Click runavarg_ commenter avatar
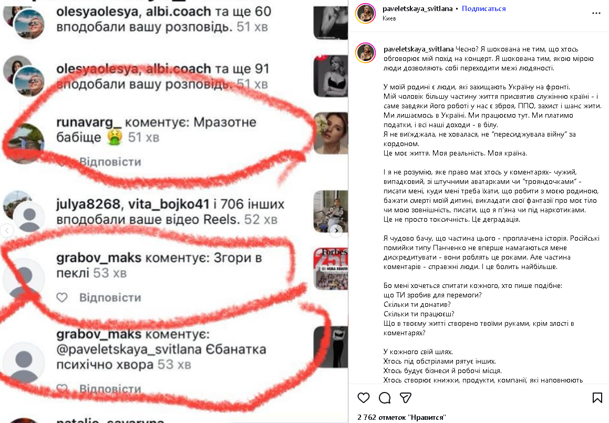609x423 pixels. 25,143
